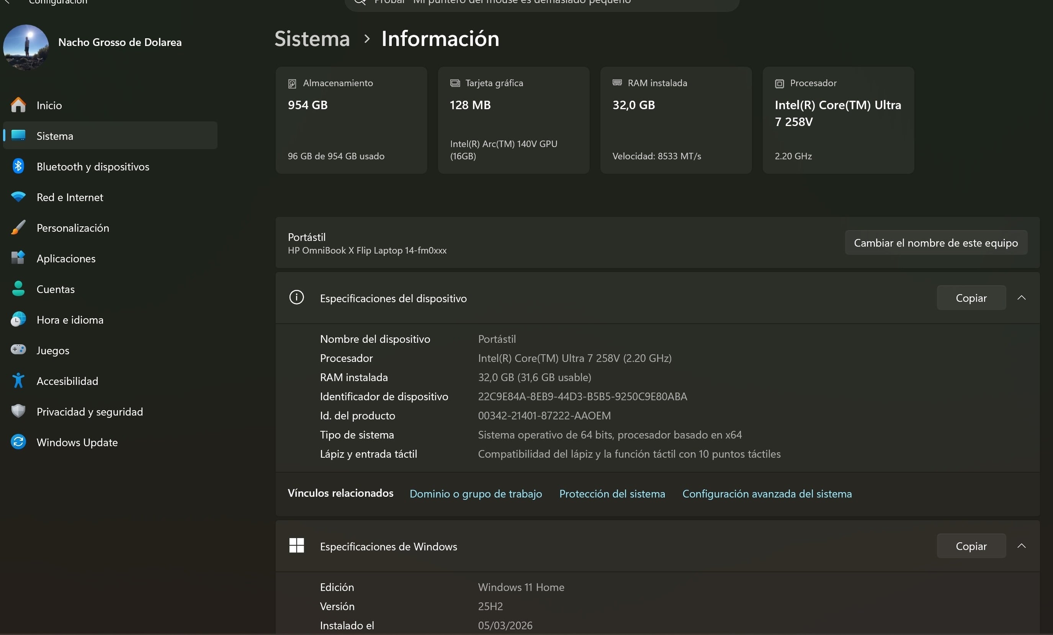Open Accesibilidad settings
This screenshot has height=635, width=1053.
110,380
